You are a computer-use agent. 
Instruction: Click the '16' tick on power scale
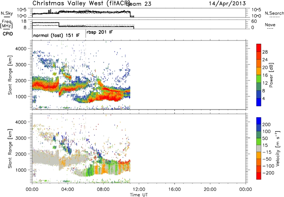265,75
